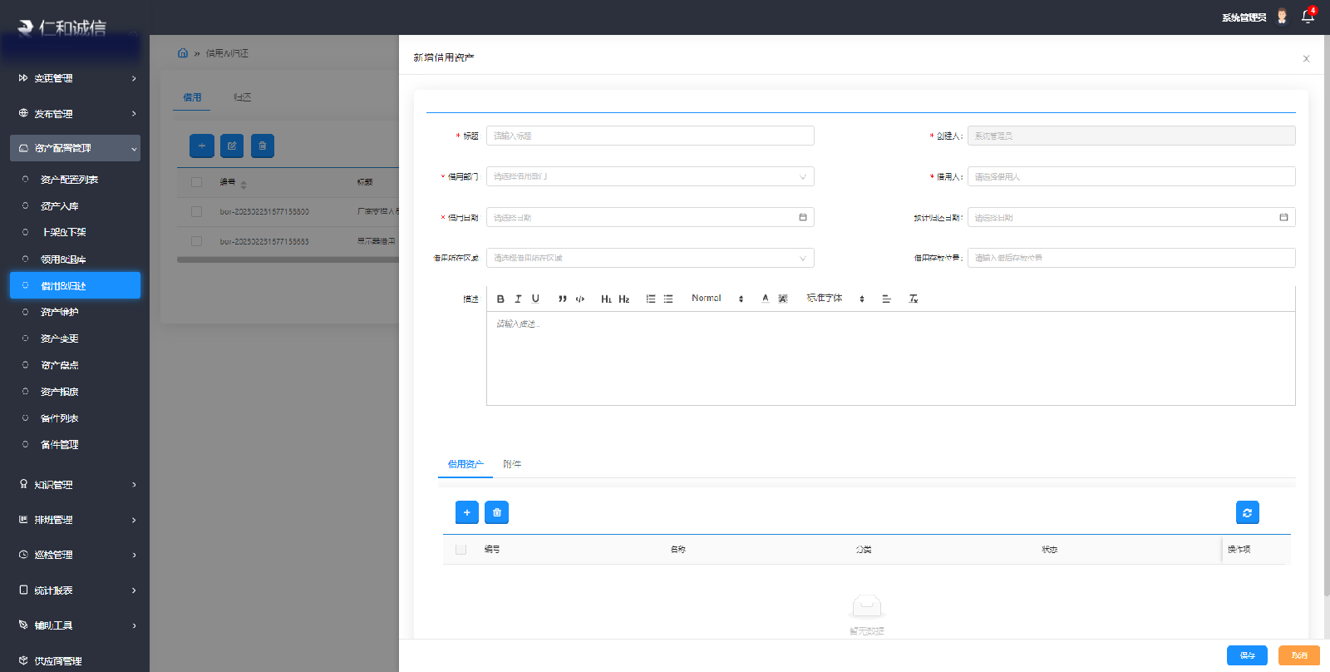Insert bullet list in the editor
The width and height of the screenshot is (1330, 672).
coord(668,299)
